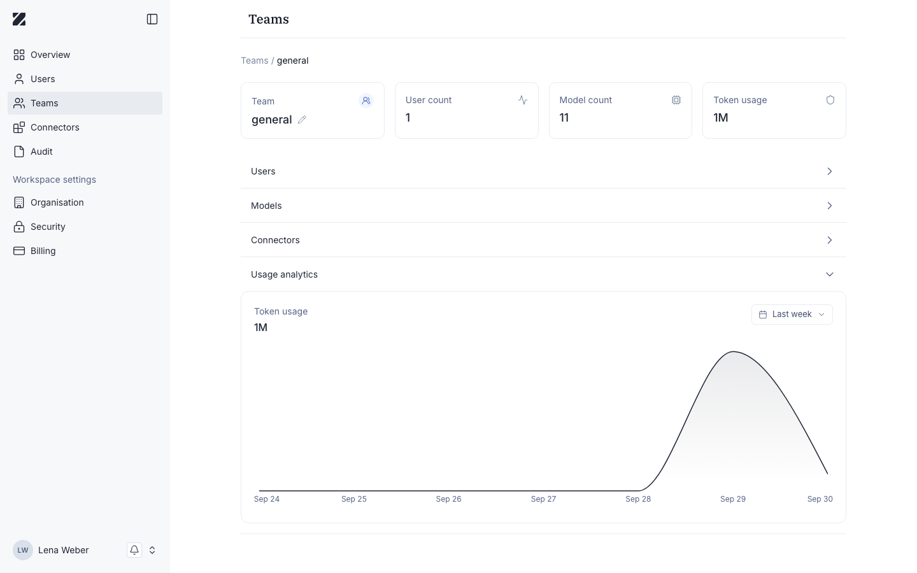
Task: Open Security settings
Action: point(85,227)
